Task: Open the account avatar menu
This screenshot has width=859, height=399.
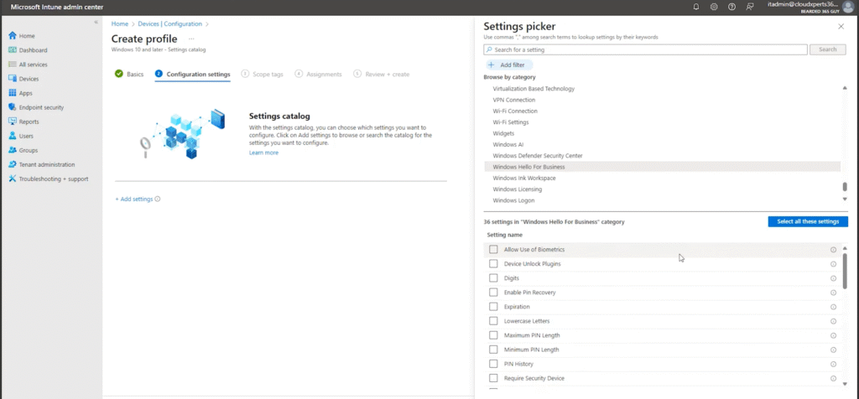Action: (x=848, y=7)
